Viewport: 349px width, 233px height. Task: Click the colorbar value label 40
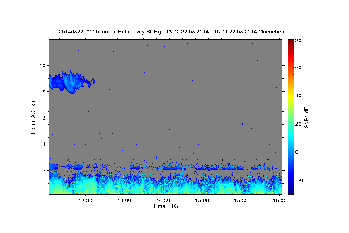299,96
